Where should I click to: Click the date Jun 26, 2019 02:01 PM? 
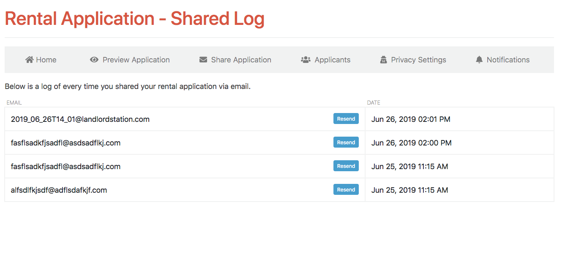pyautogui.click(x=411, y=119)
